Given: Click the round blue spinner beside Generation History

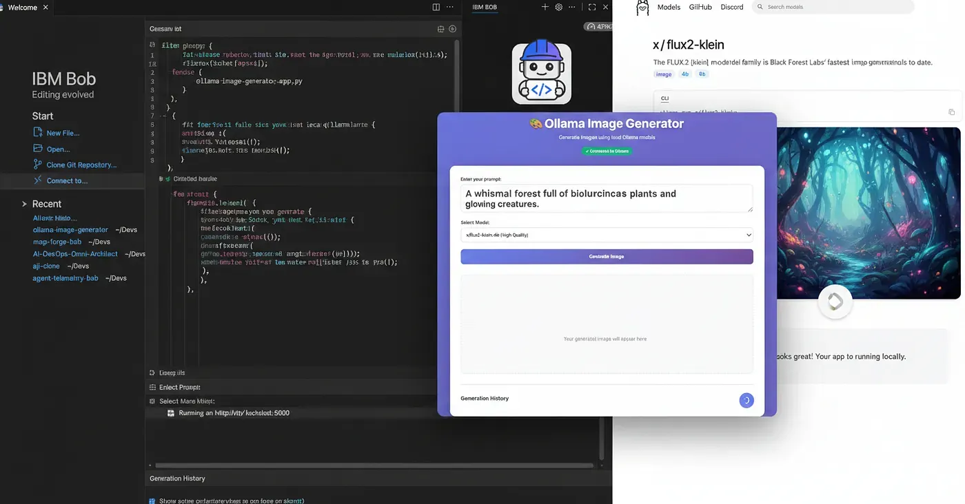Looking at the screenshot, I should click(746, 400).
